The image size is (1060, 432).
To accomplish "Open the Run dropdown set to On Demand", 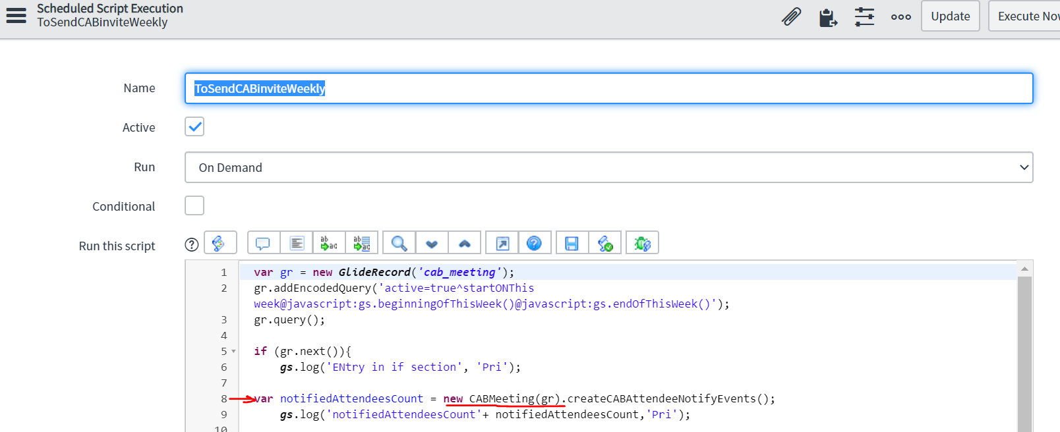I will point(608,167).
